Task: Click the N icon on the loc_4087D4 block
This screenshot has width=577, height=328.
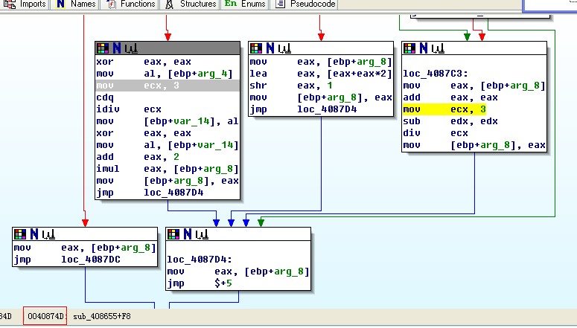Action: tap(187, 234)
